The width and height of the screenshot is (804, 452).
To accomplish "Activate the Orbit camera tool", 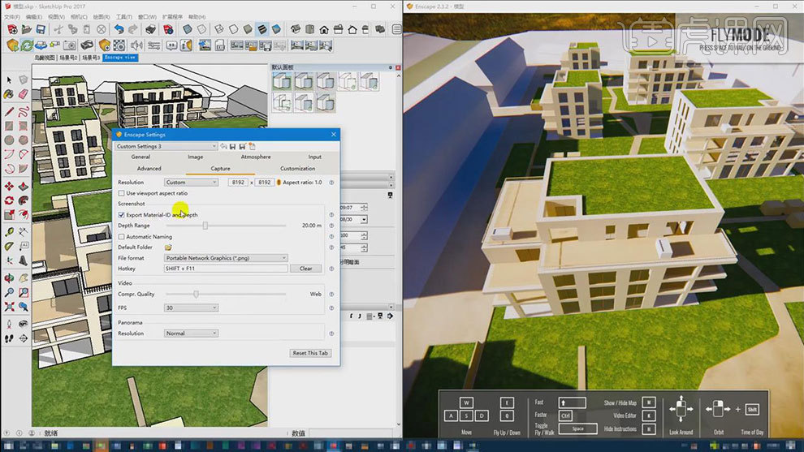I will click(9, 277).
